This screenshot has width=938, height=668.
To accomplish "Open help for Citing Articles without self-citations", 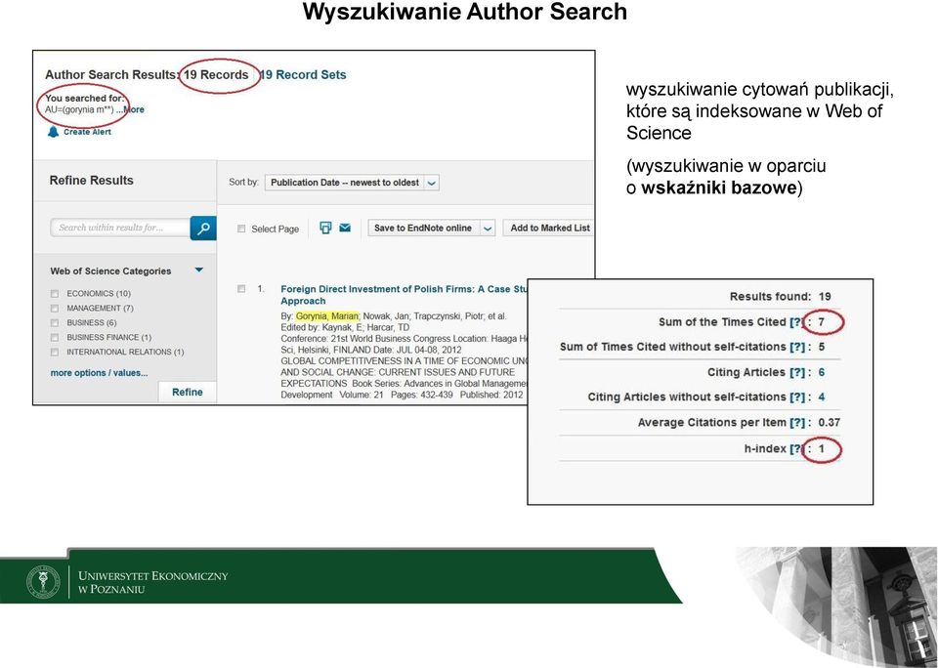I will pyautogui.click(x=797, y=397).
